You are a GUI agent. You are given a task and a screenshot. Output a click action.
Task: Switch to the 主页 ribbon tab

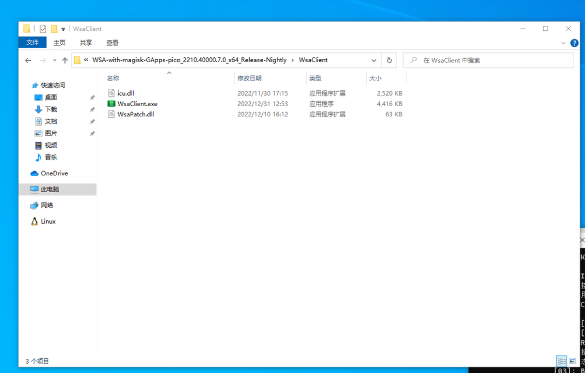click(x=60, y=43)
